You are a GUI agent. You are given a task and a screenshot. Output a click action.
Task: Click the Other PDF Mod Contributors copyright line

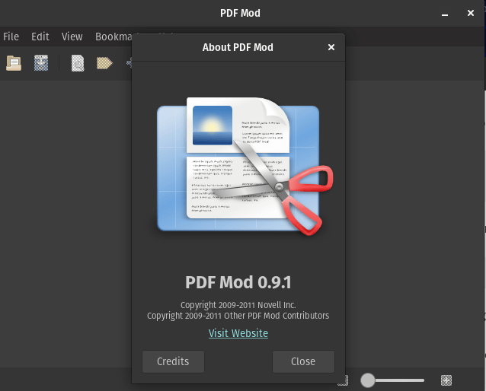pos(238,316)
